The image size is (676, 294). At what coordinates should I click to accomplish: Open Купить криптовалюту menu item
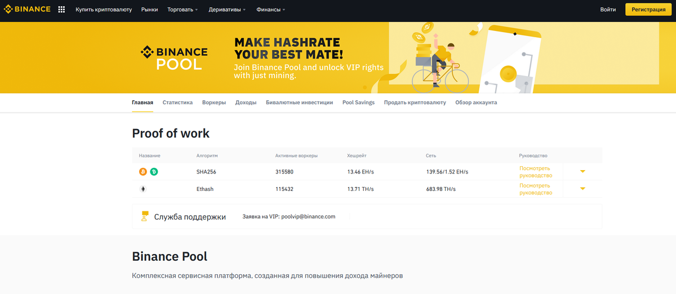point(104,10)
